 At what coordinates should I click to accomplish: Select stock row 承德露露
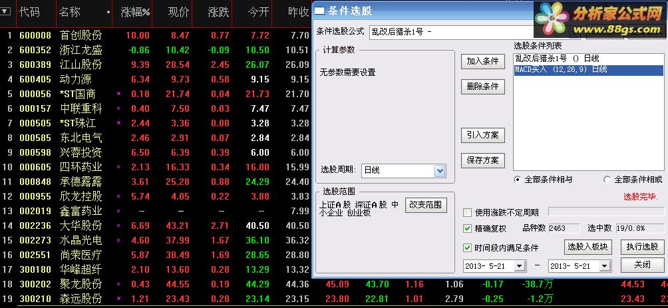81,182
